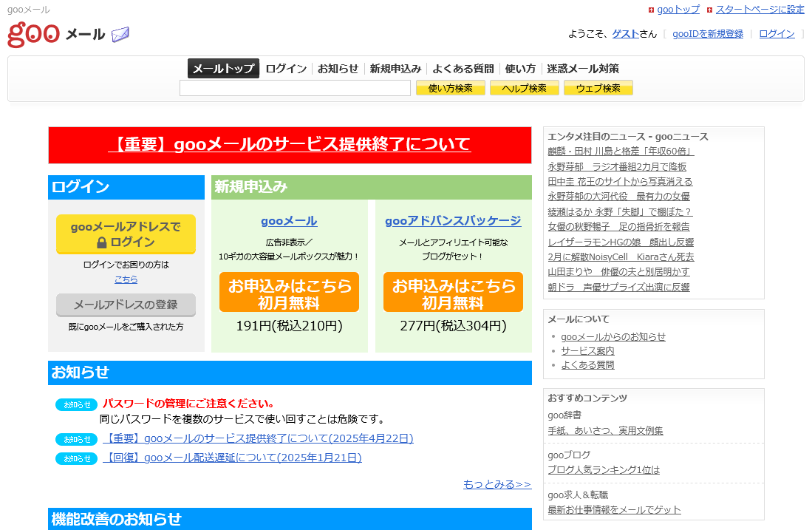Click the 277円(税込304円) price text

453,326
